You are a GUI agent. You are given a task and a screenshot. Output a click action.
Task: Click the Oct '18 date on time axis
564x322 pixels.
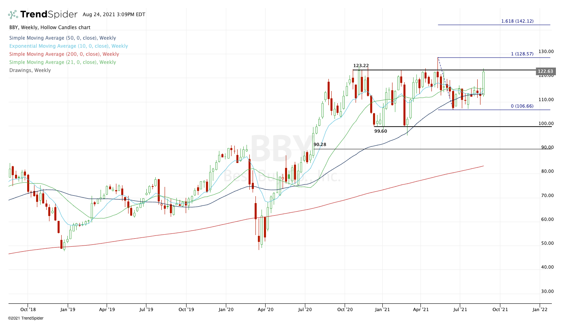pos(28,309)
